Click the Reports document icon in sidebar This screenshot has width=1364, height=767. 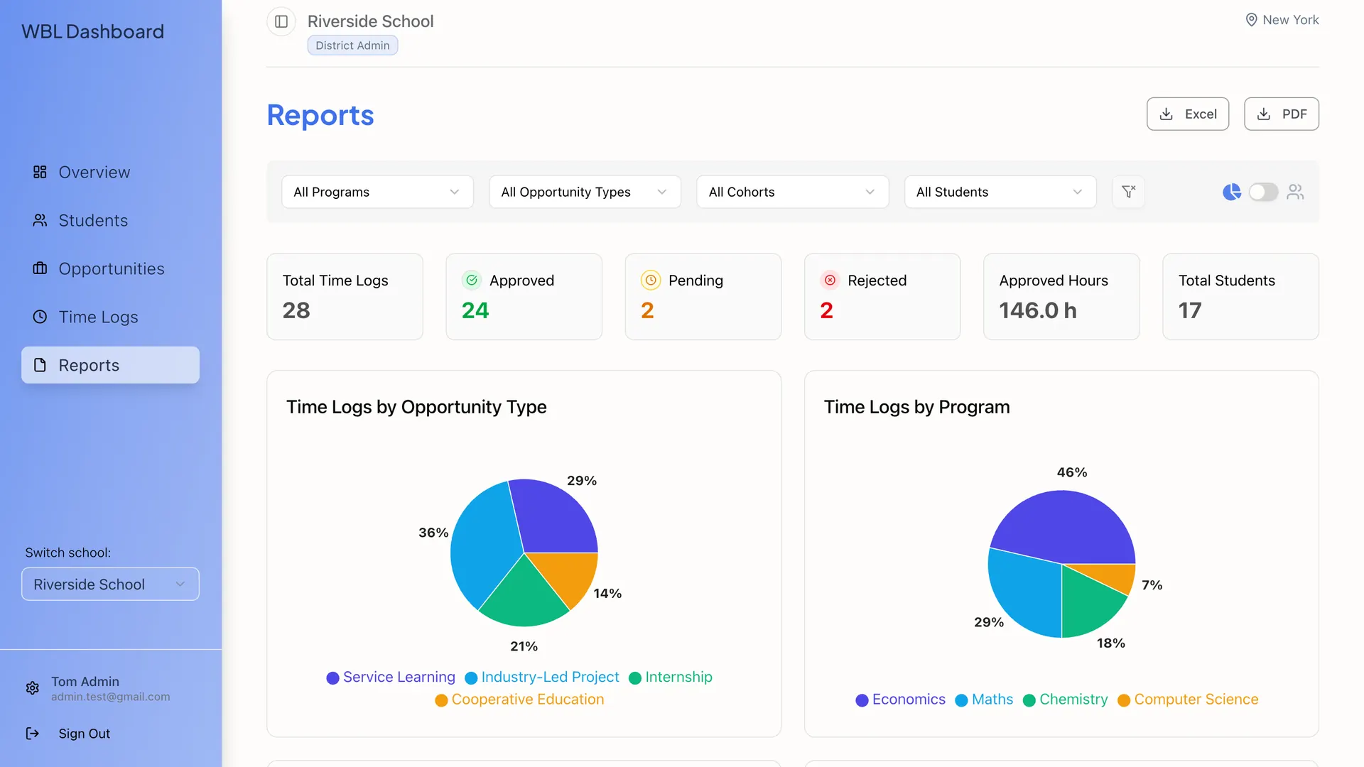(40, 365)
